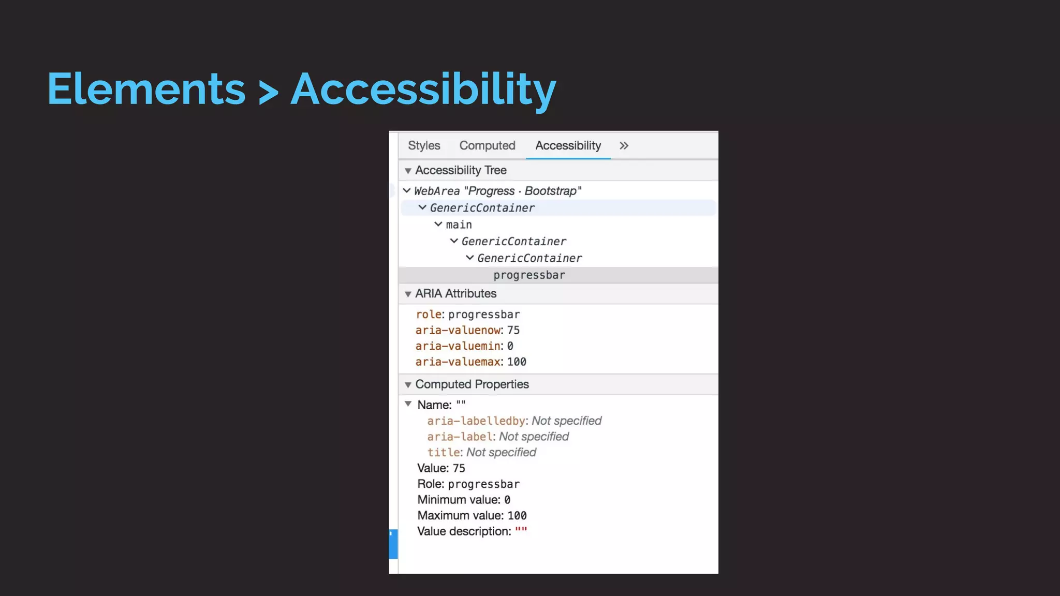Switch to the Styles tab

[x=424, y=145]
